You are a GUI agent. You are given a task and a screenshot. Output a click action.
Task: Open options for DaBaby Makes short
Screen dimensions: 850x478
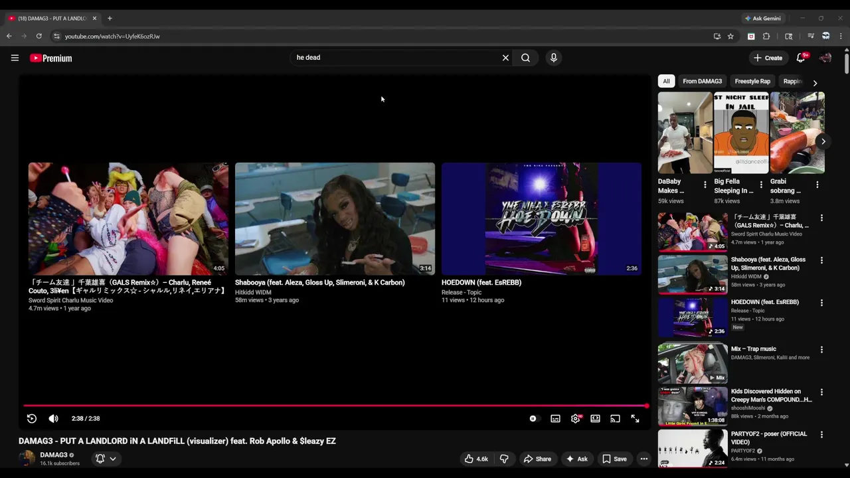705,185
